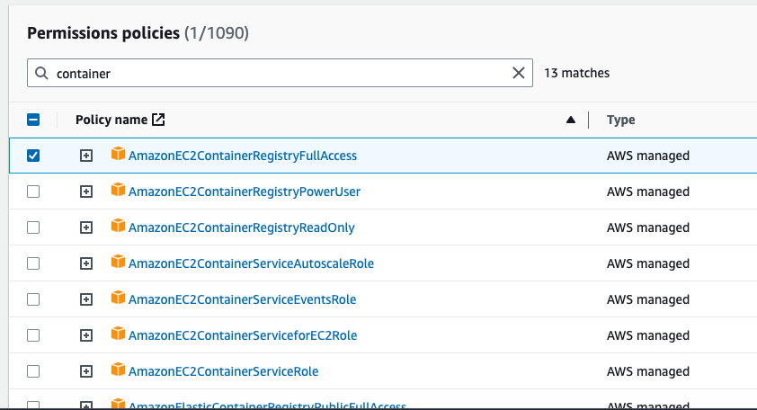Image resolution: width=757 pixels, height=410 pixels.
Task: Tick the AmazonEC2ContainerServiceEventsRole checkbox
Action: (33, 299)
